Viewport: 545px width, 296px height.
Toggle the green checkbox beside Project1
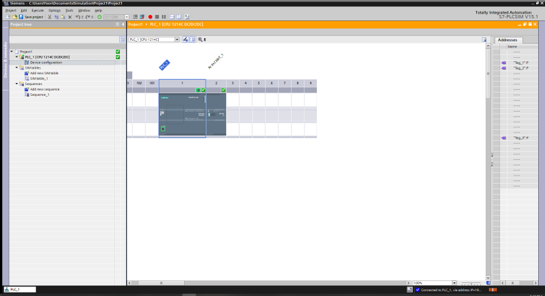coord(118,51)
